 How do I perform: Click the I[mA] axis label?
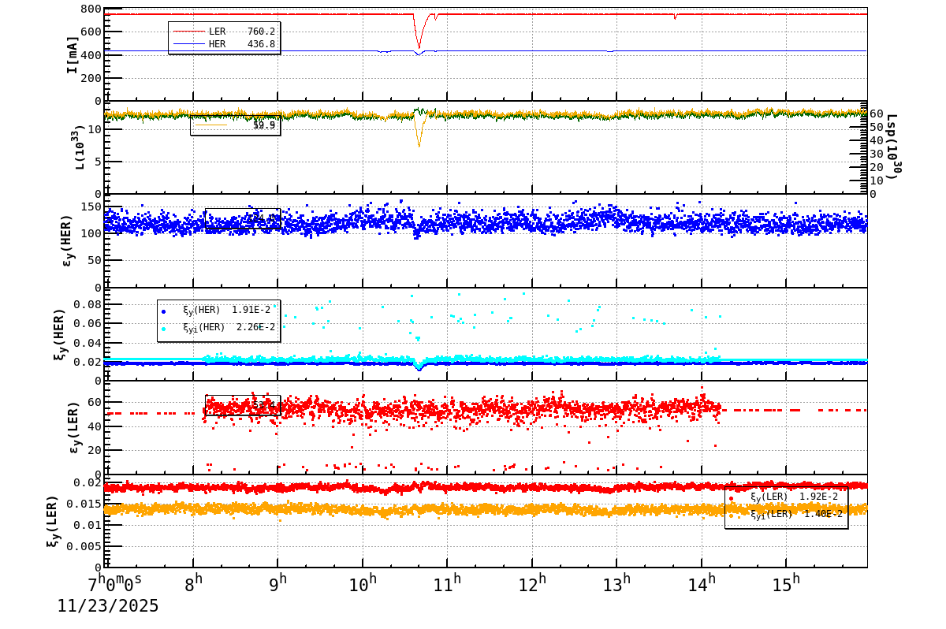tap(73, 54)
